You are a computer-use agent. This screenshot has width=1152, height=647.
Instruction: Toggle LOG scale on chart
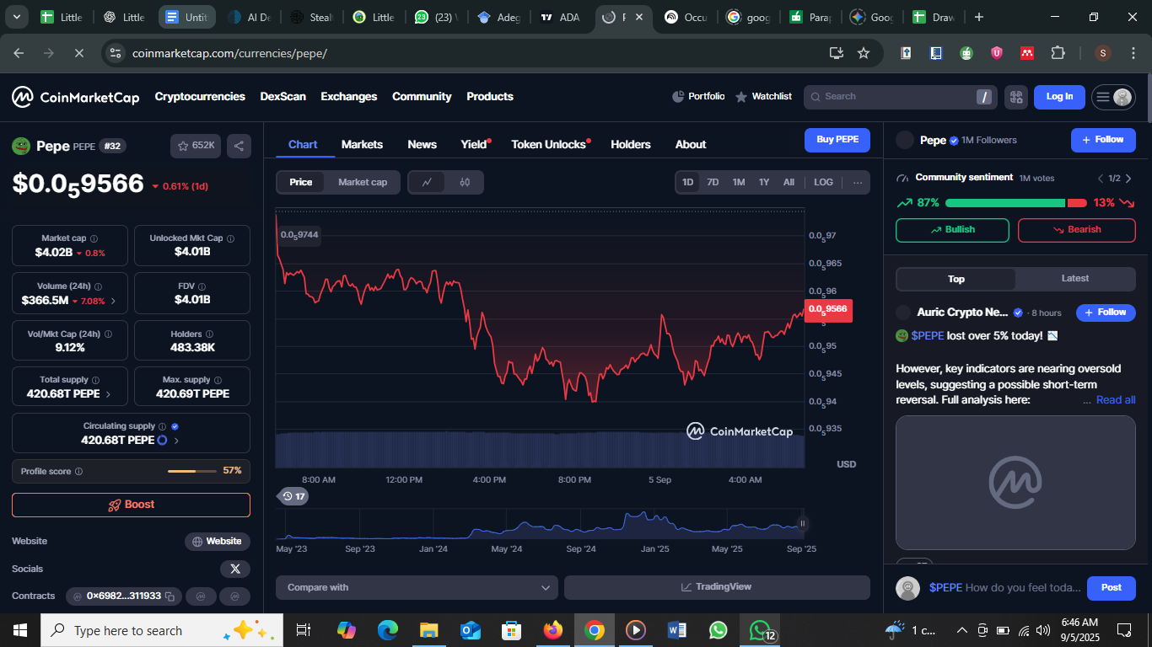(x=824, y=182)
